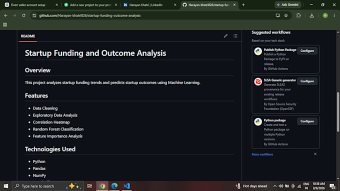Open the taskbar clock and date

318,186
